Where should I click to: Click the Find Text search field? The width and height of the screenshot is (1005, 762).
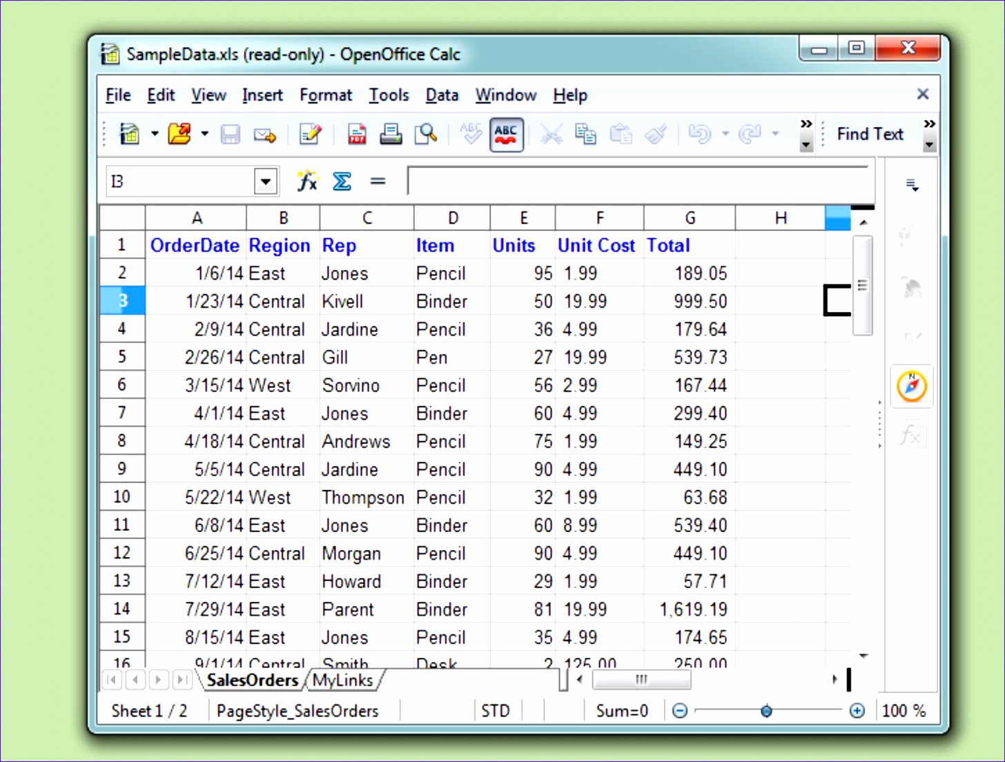870,134
